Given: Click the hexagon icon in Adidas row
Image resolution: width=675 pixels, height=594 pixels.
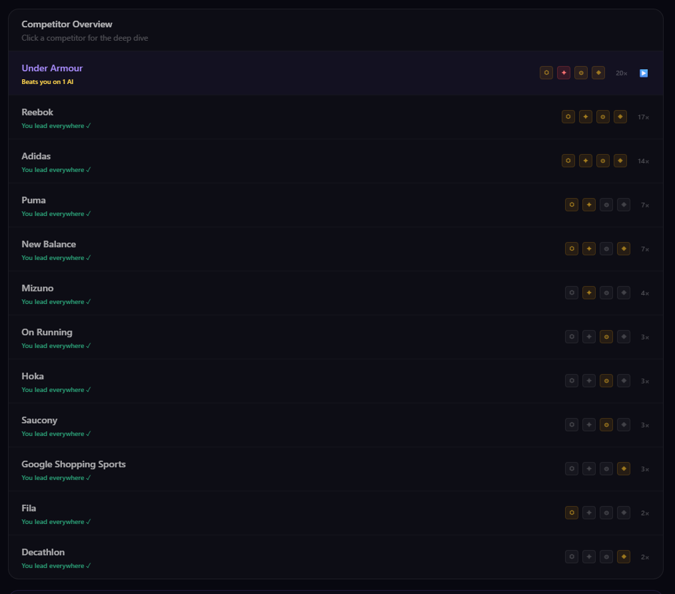Looking at the screenshot, I should (568, 161).
